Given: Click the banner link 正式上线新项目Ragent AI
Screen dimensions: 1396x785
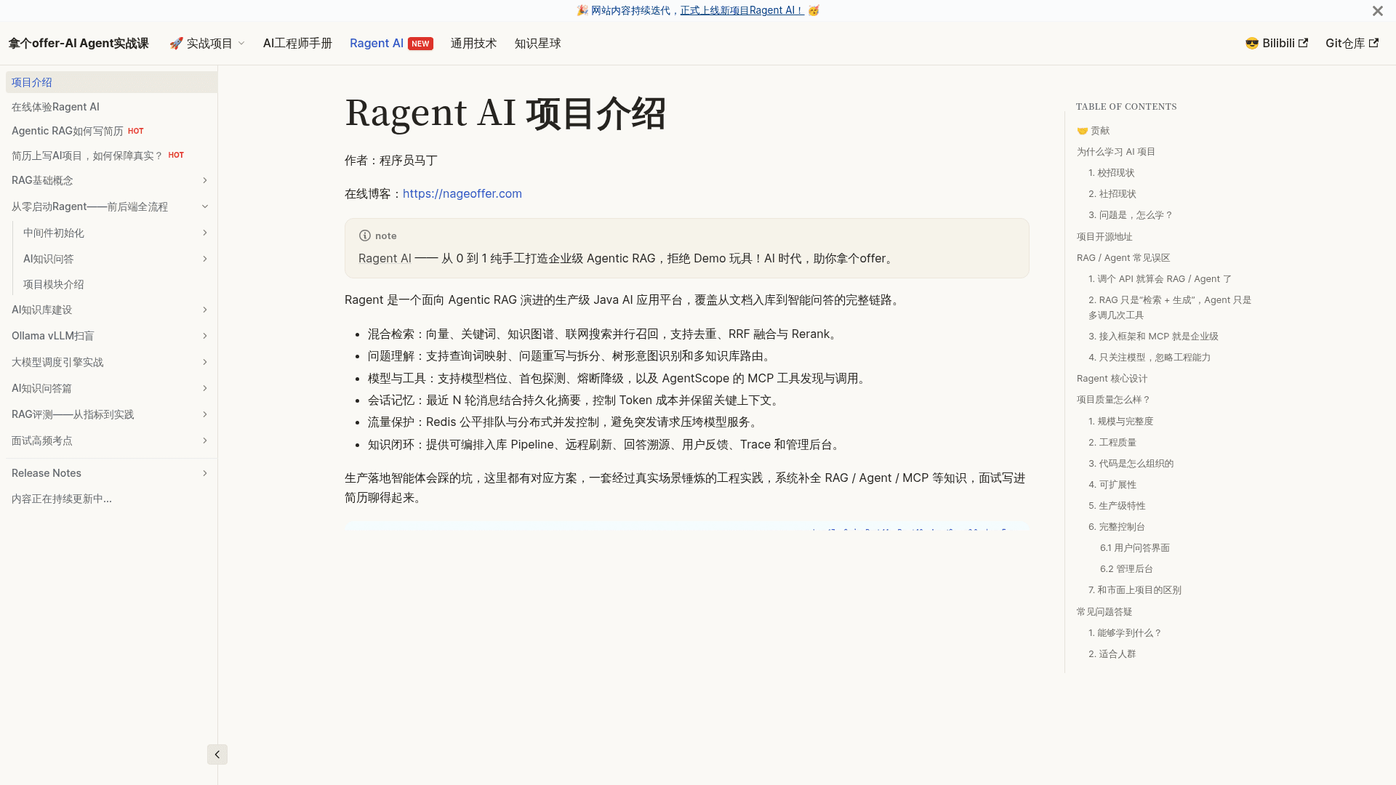Looking at the screenshot, I should click(742, 11).
